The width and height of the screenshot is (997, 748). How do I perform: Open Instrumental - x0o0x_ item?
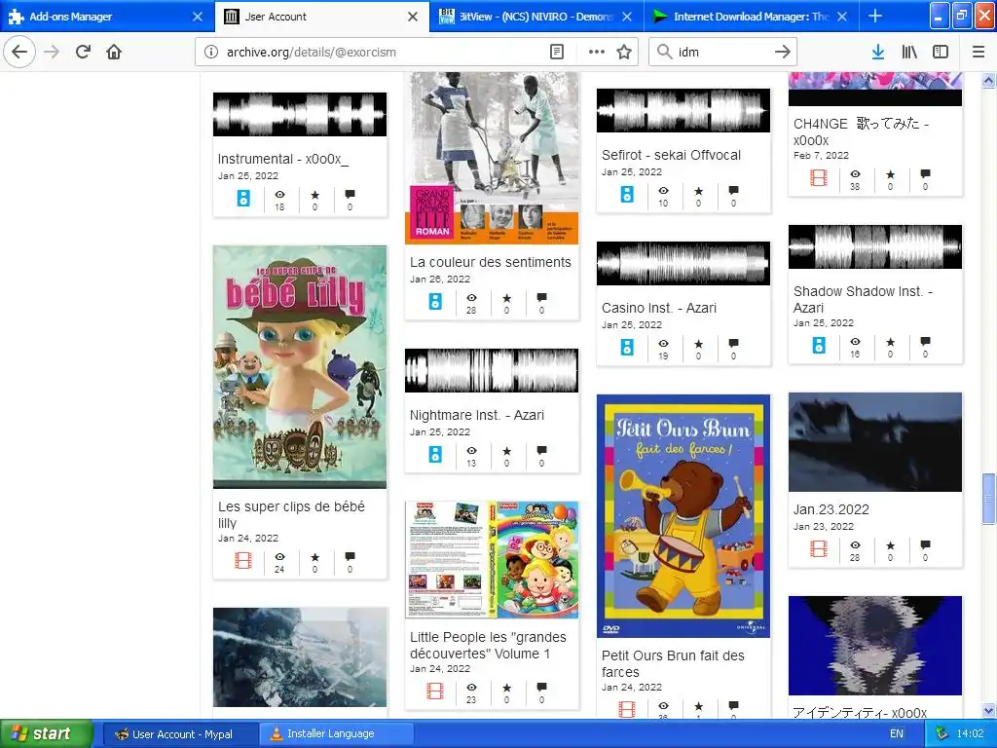point(283,159)
